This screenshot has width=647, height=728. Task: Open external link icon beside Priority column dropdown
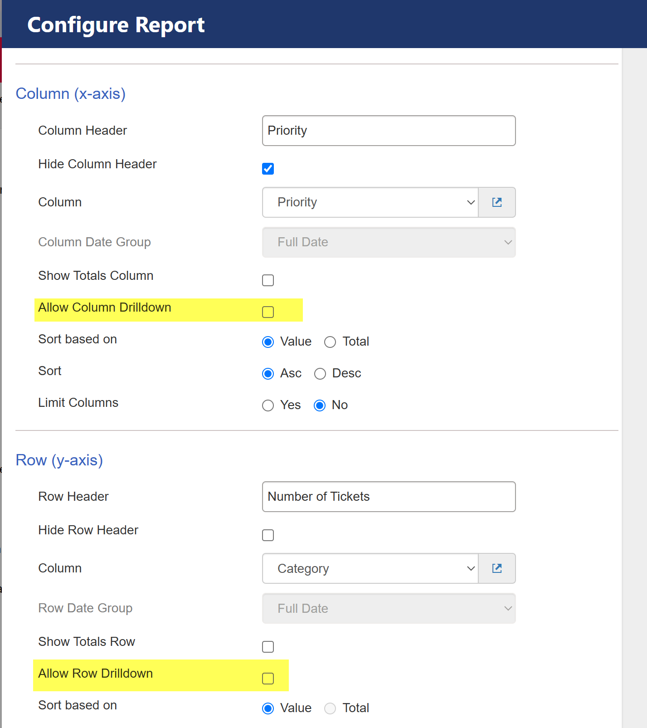pyautogui.click(x=497, y=202)
